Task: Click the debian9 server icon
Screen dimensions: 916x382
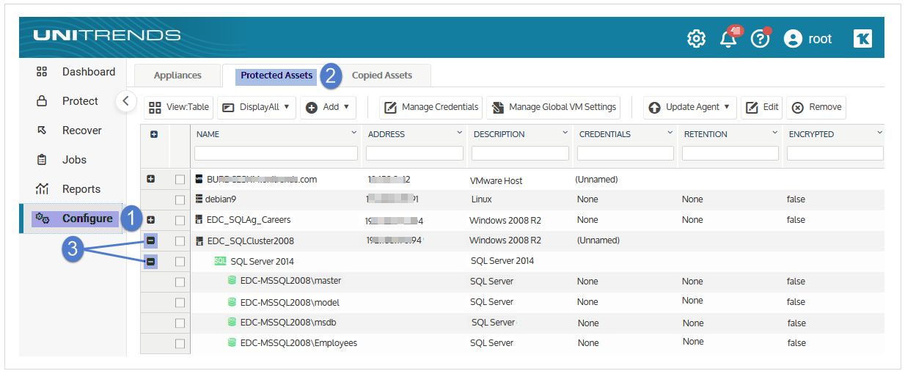Action: (199, 199)
